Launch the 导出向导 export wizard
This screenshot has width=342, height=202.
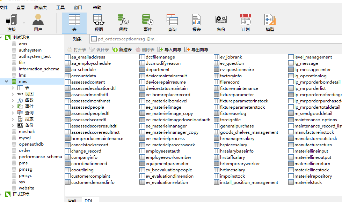(x=196, y=49)
